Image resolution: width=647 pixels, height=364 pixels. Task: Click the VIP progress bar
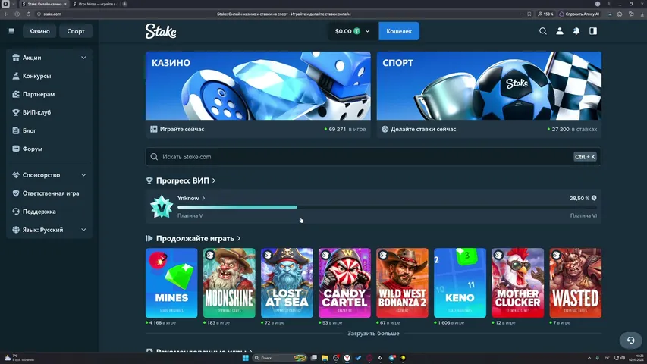[387, 207]
